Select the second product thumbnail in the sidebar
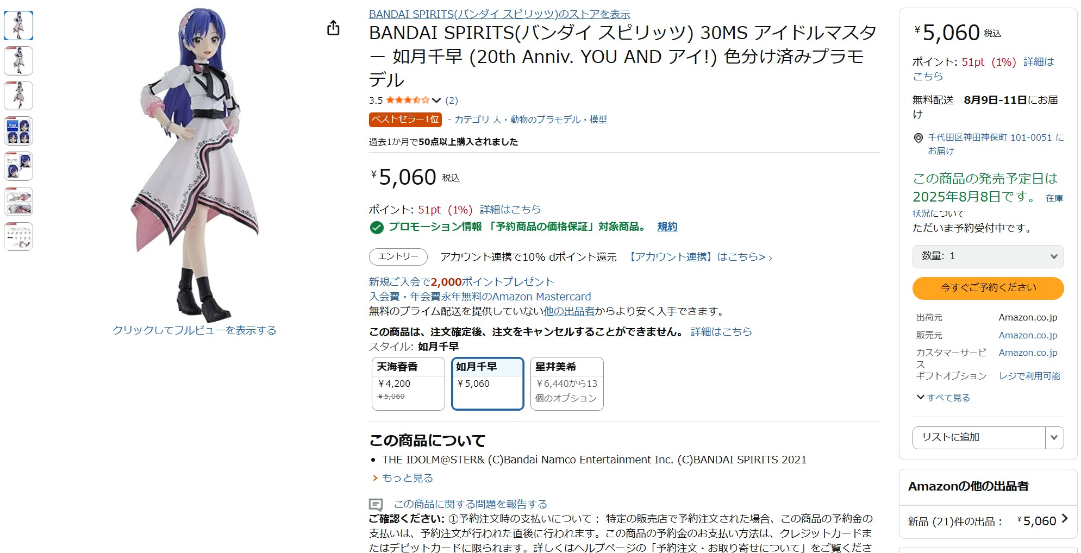Viewport: 1081px width, 553px height. (18, 60)
